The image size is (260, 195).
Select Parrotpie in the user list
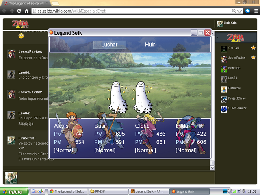click(x=234, y=88)
